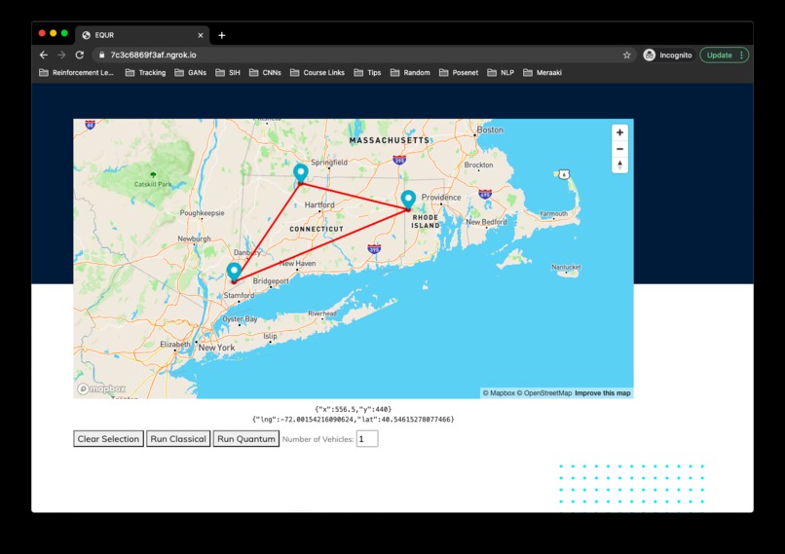The width and height of the screenshot is (785, 554).
Task: Click the Hartford label on map
Action: pos(319,204)
